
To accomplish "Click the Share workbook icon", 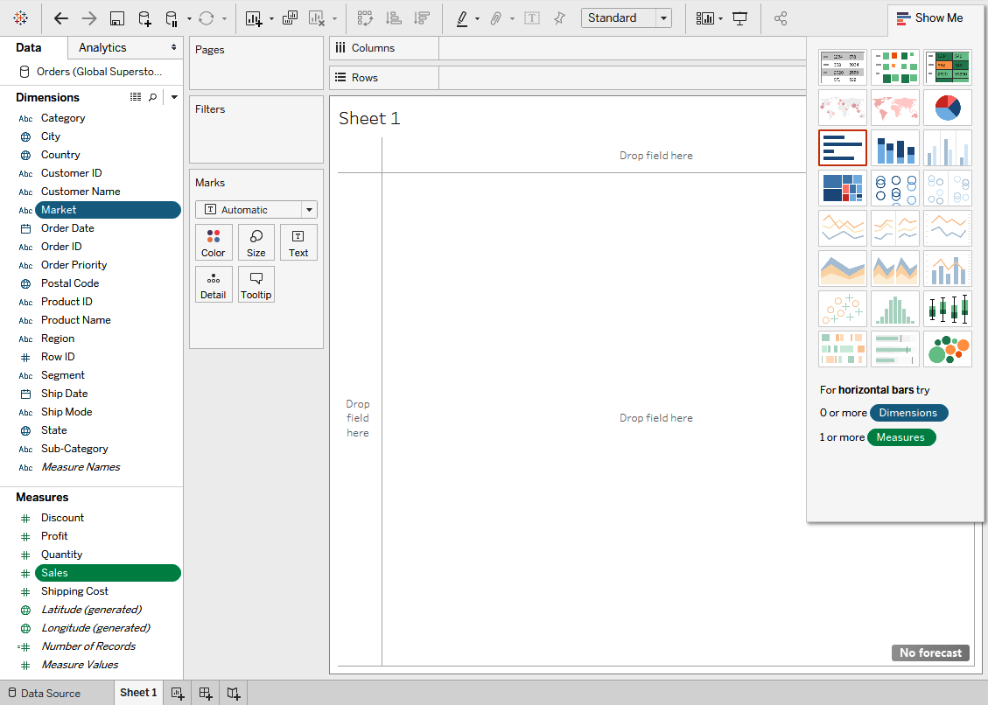I will (781, 18).
